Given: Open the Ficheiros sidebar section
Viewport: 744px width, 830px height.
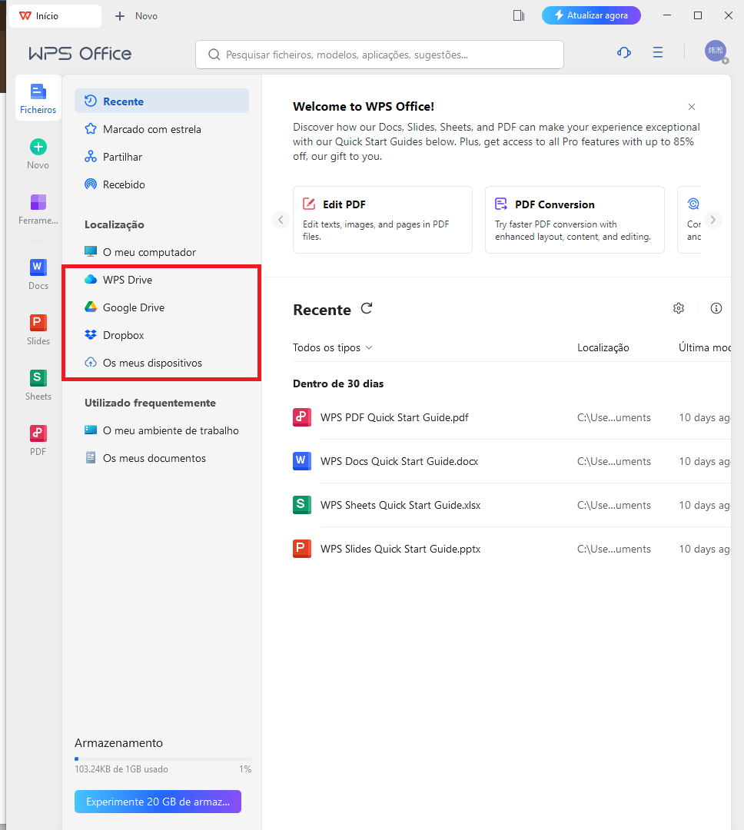Looking at the screenshot, I should (x=38, y=98).
